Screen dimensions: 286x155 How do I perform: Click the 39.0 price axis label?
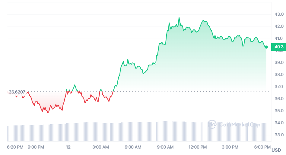[x=279, y=62]
